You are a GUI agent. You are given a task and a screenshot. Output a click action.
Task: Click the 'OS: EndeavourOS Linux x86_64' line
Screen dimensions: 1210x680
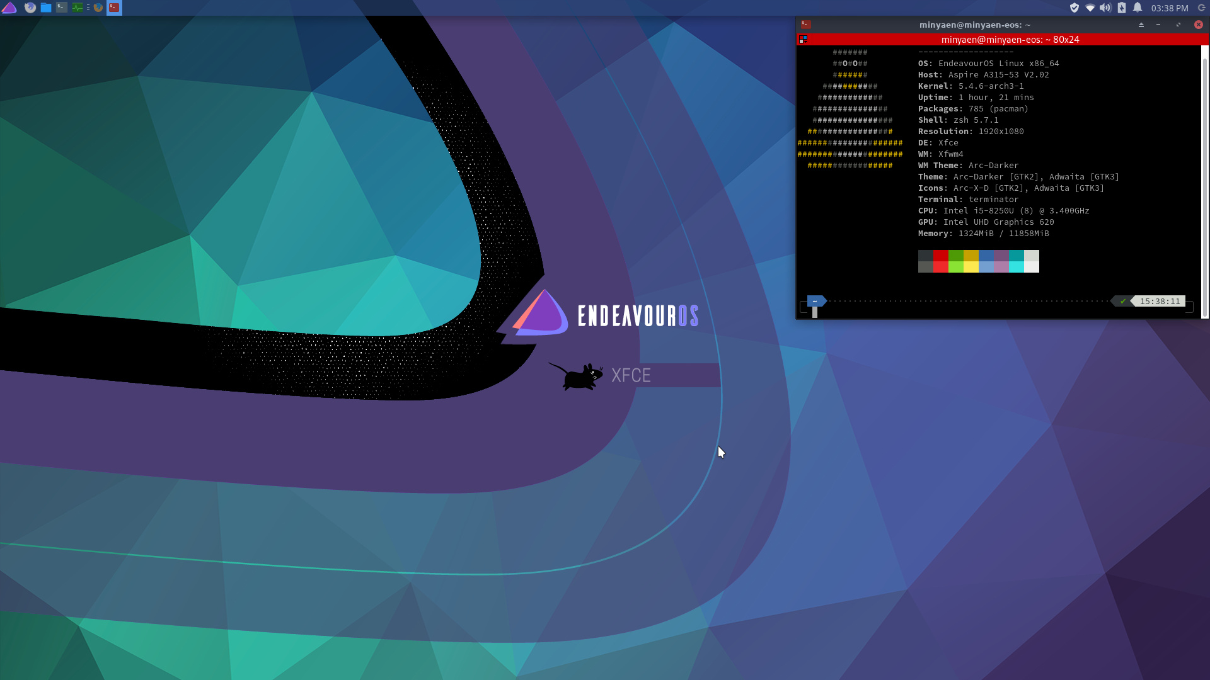click(988, 64)
